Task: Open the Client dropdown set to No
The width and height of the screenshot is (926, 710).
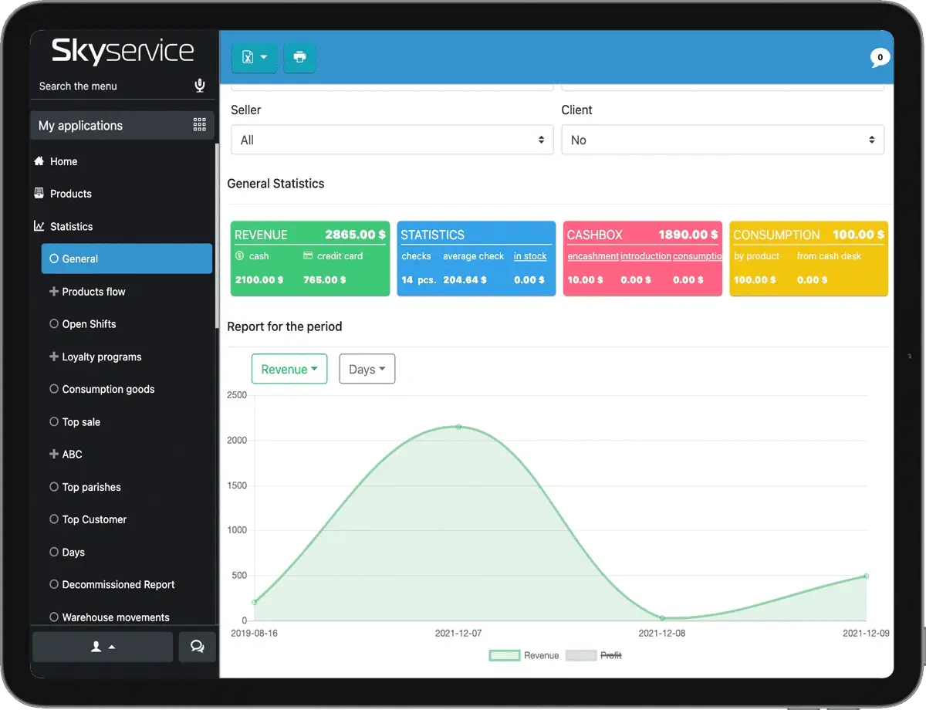Action: tap(722, 140)
